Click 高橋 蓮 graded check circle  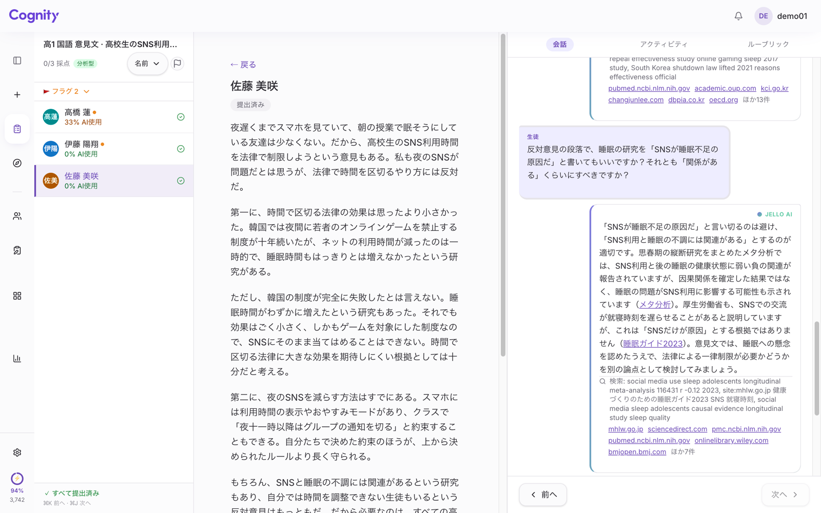pyautogui.click(x=181, y=117)
